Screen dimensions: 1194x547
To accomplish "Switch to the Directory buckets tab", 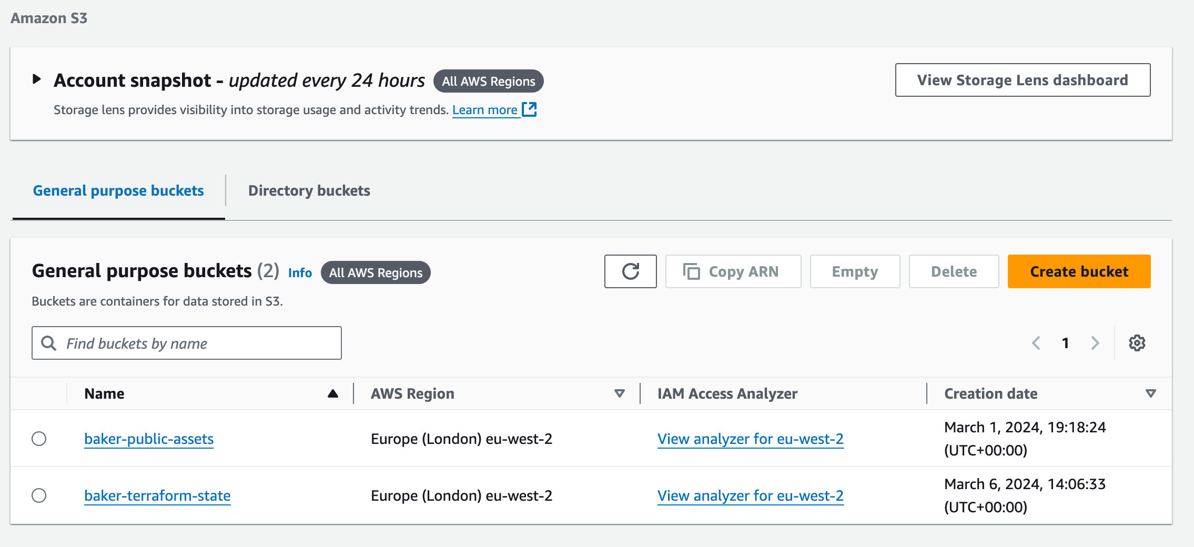I will pos(309,190).
